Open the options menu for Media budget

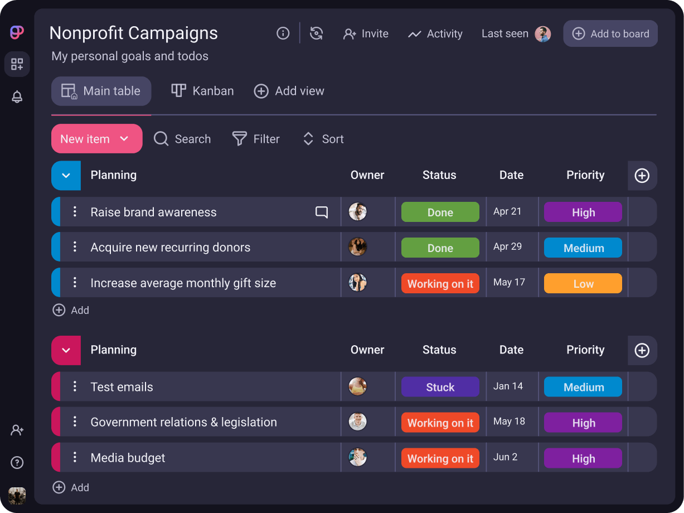coord(75,457)
